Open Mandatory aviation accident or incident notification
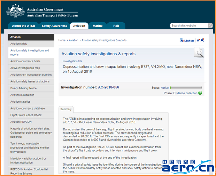 click(x=31, y=161)
